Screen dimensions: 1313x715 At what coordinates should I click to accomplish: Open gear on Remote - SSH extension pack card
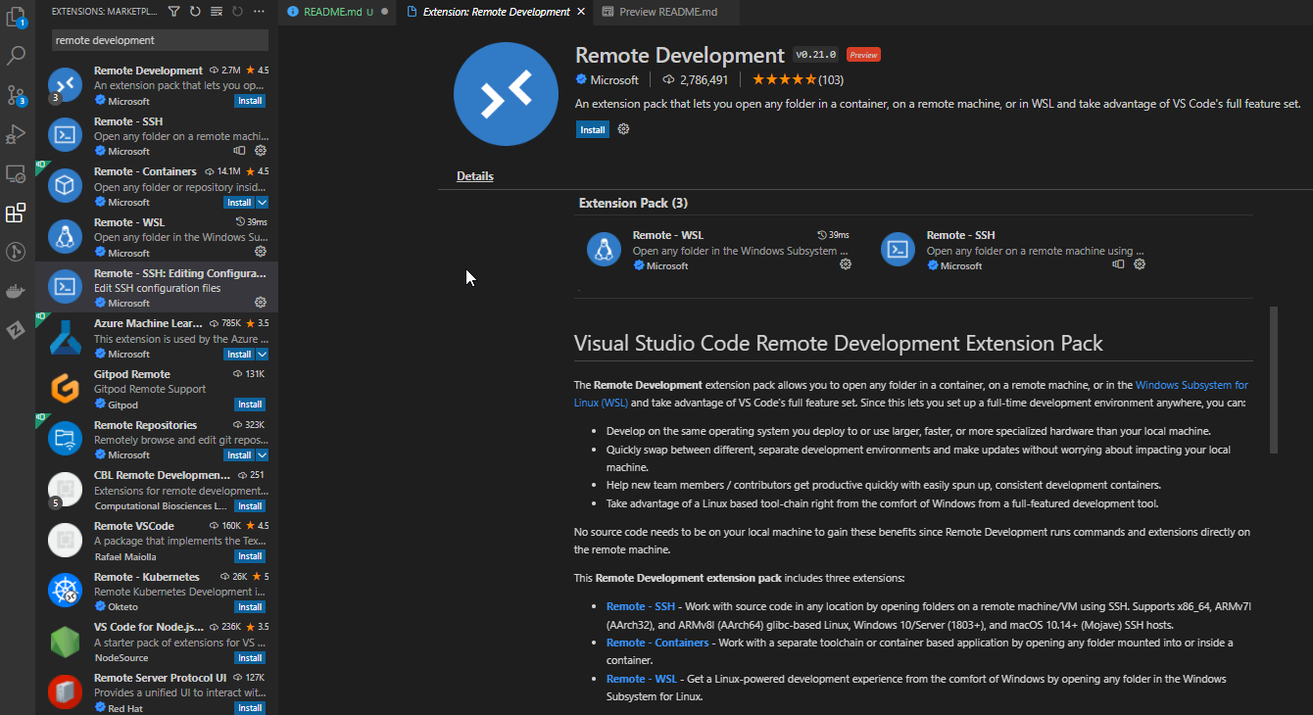pyautogui.click(x=1140, y=264)
